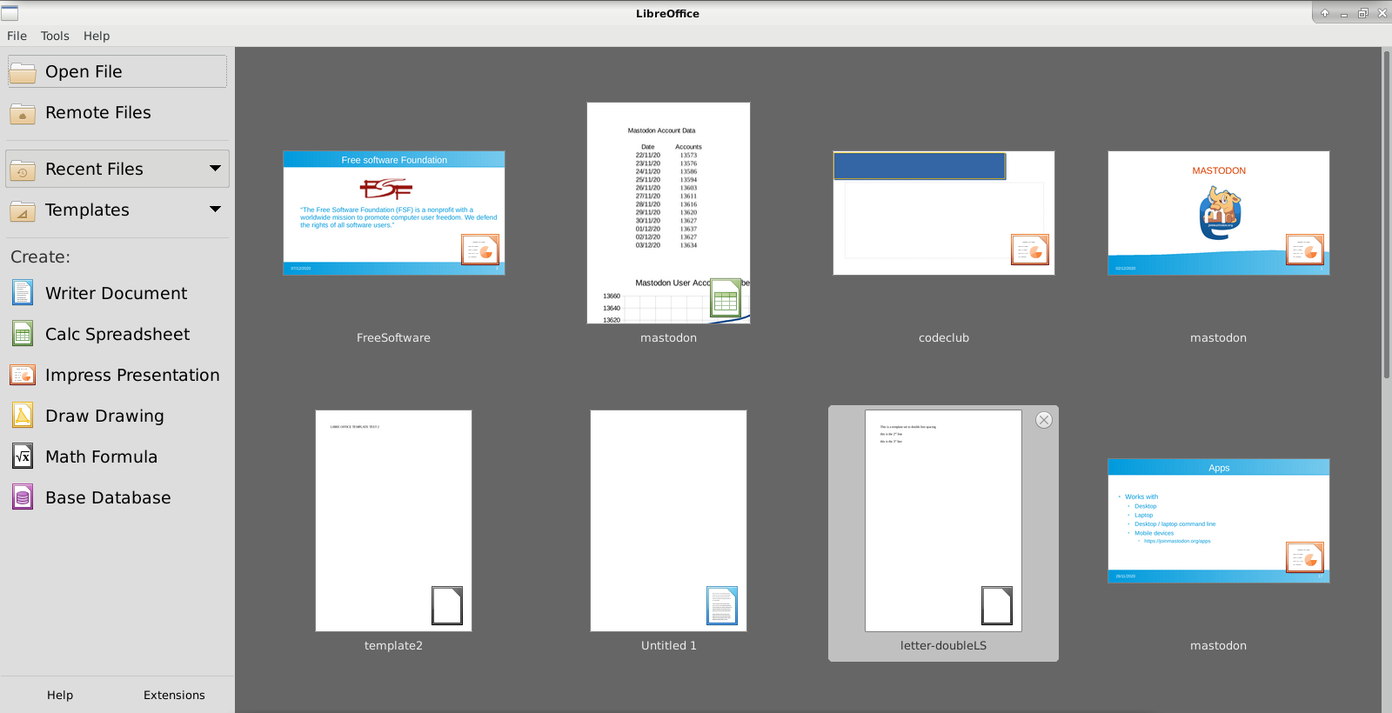Click the Base Database icon

pyautogui.click(x=23, y=497)
